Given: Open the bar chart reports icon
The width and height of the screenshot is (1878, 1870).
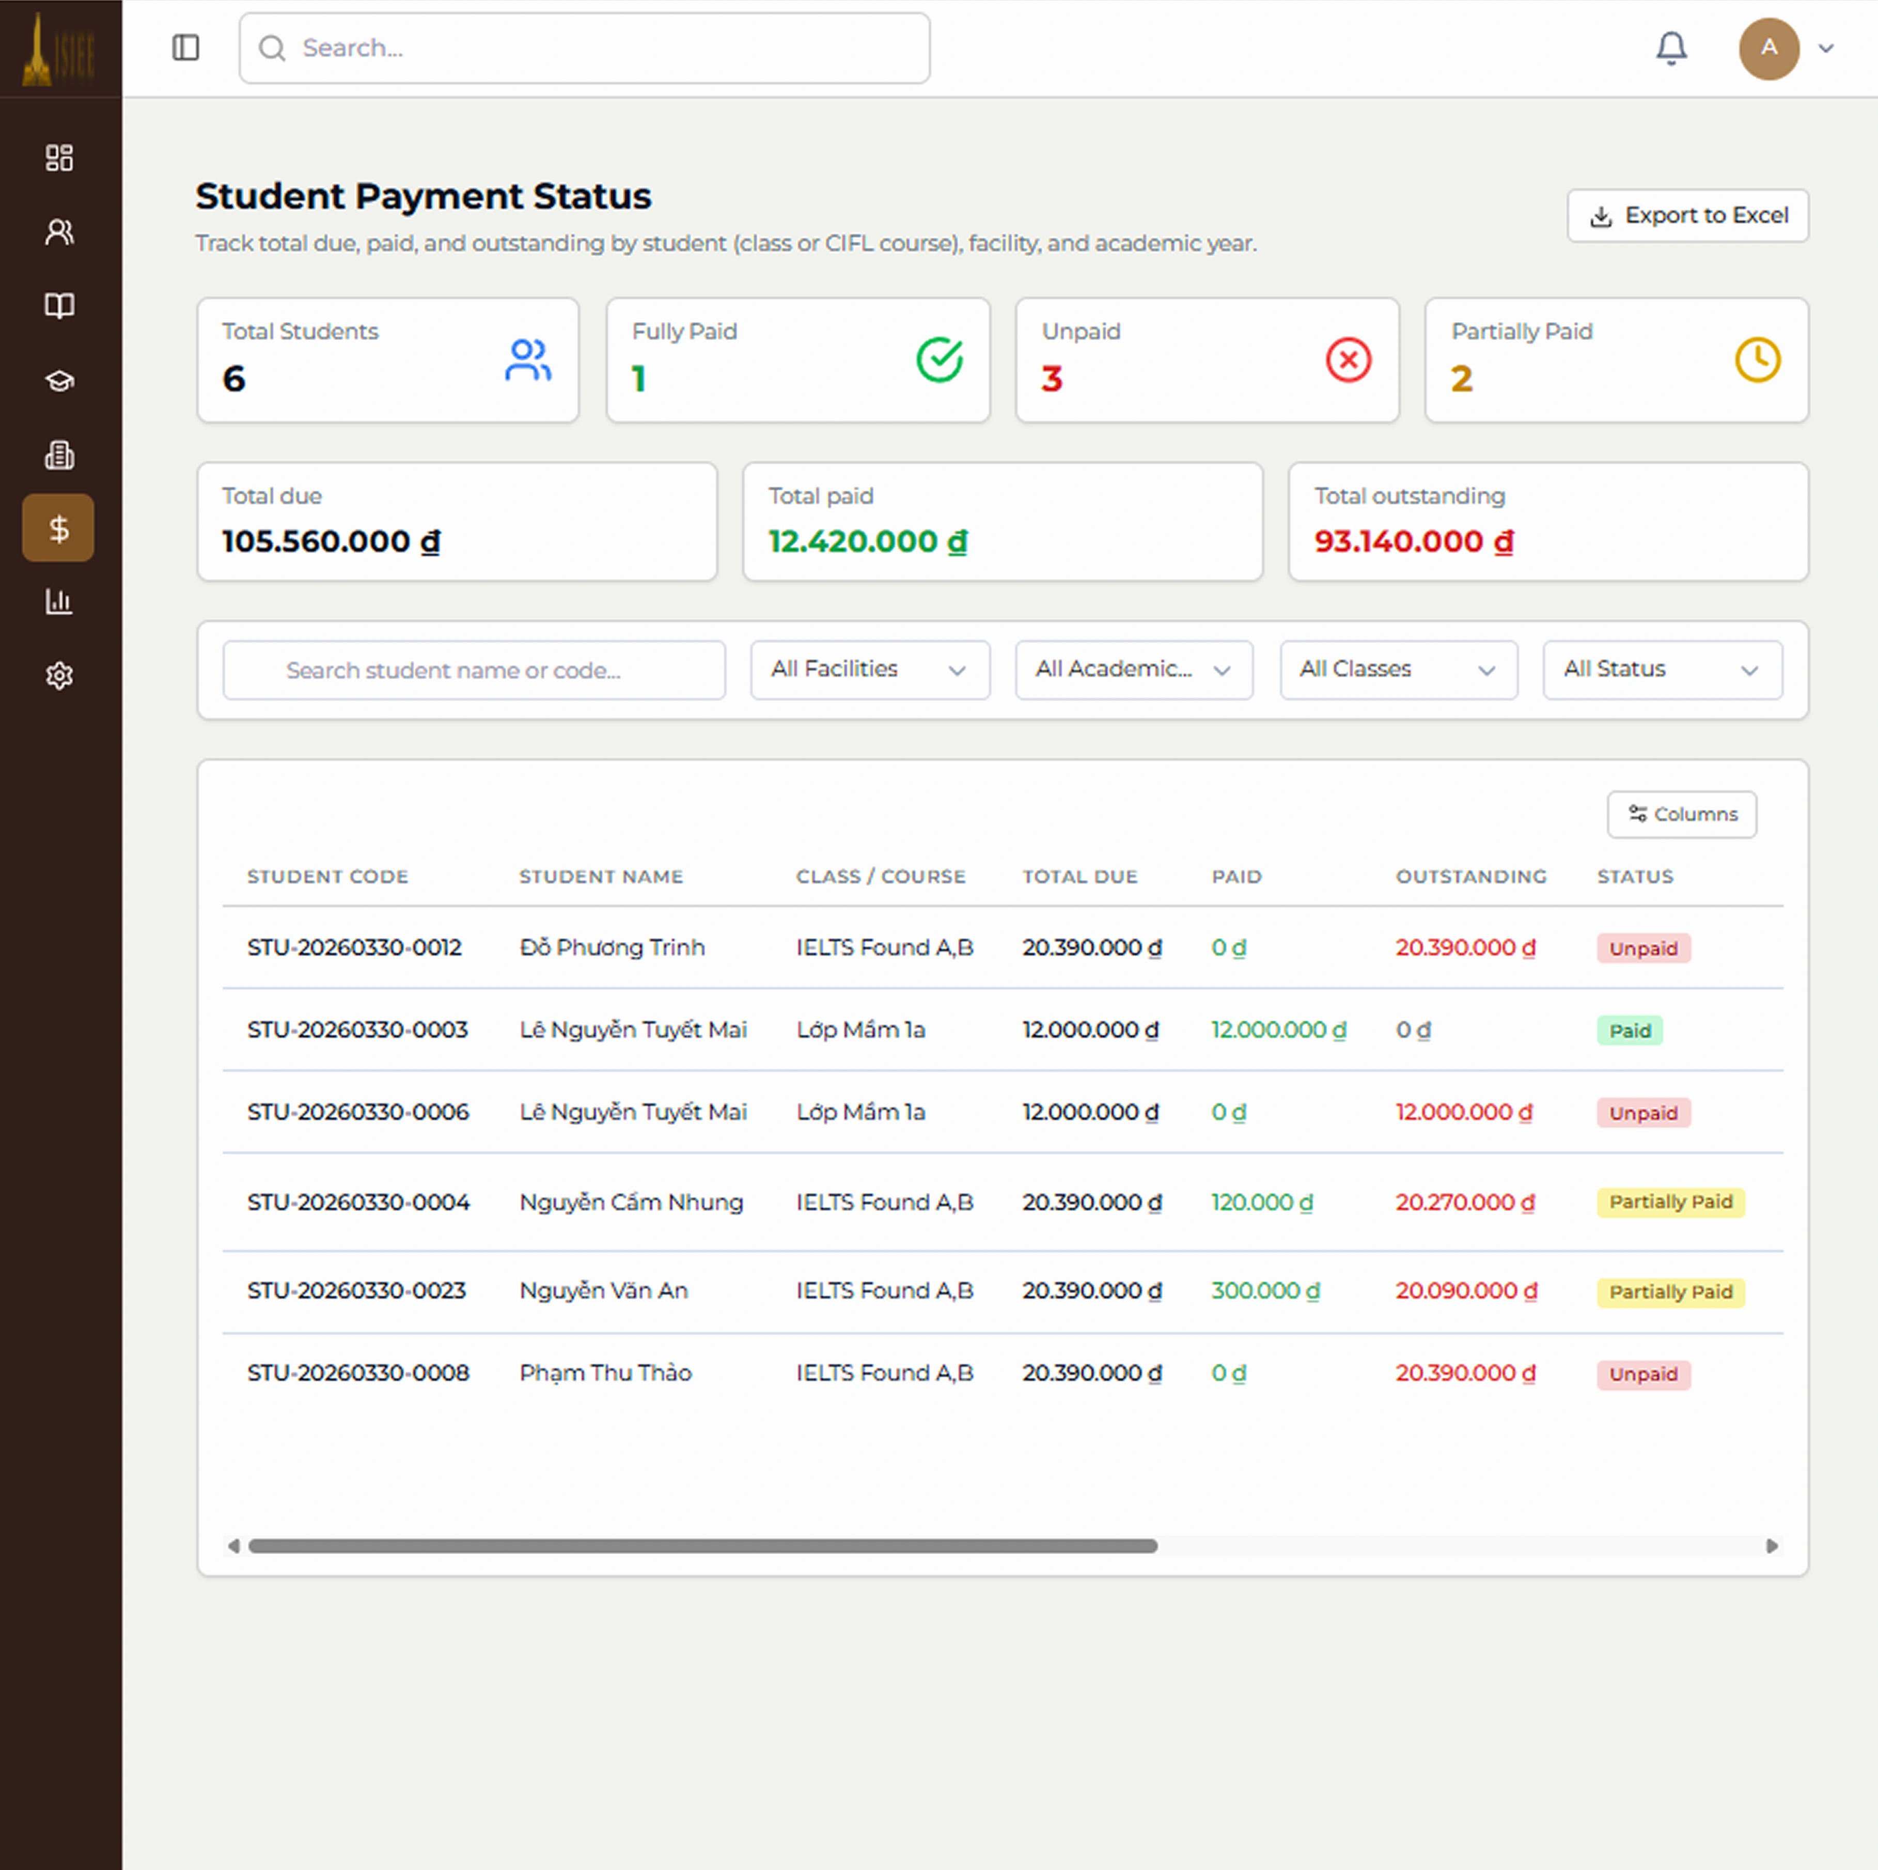Looking at the screenshot, I should (59, 602).
